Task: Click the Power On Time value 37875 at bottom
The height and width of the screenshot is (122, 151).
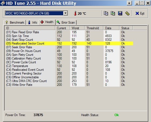Action: point(38,115)
